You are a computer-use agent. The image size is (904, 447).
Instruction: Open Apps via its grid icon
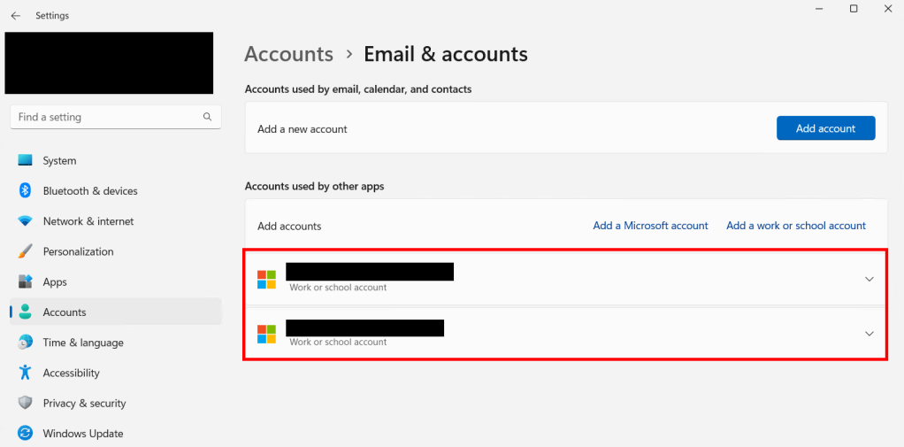(25, 281)
